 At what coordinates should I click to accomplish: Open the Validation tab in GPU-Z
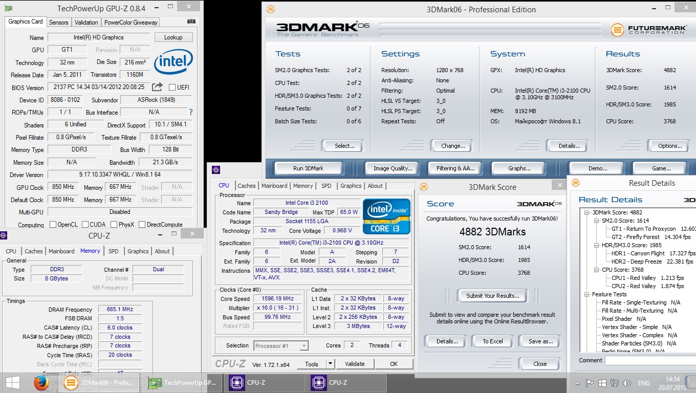tap(86, 22)
